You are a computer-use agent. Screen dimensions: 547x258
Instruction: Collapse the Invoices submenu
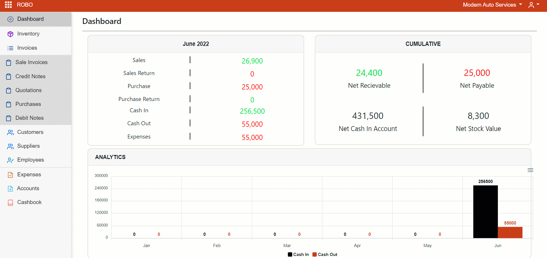(x=27, y=48)
